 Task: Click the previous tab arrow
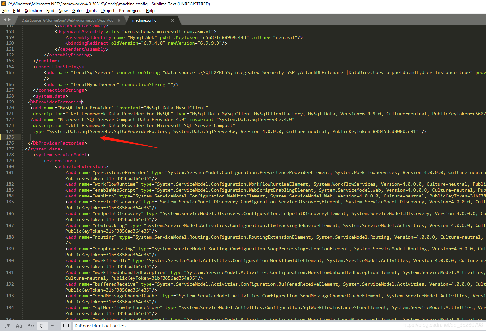click(5, 20)
